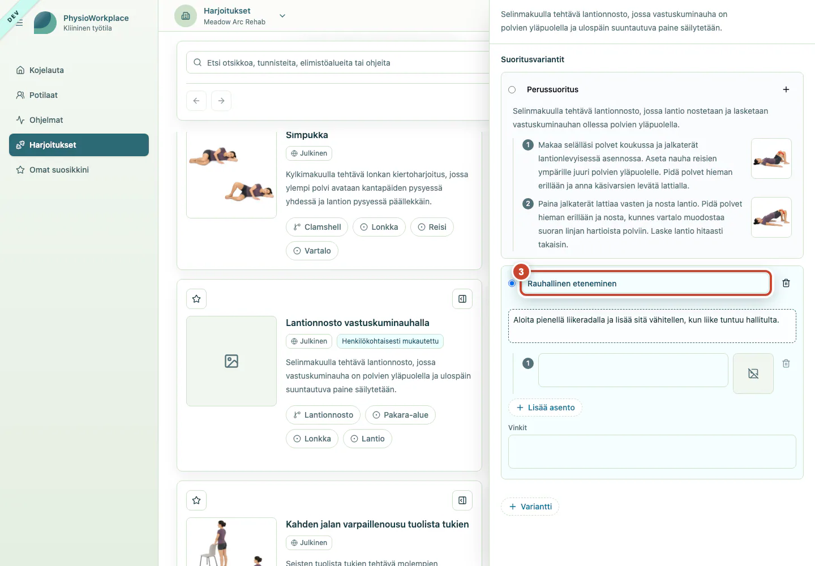Screen dimensions: 815x566
Task: Click the plus icon next to Perussuoritus
Action: click(x=786, y=89)
